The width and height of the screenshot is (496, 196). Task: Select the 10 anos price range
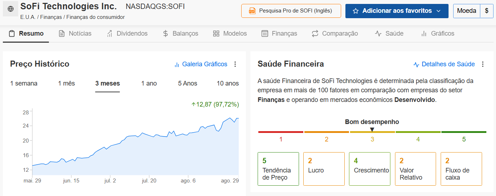tap(228, 83)
